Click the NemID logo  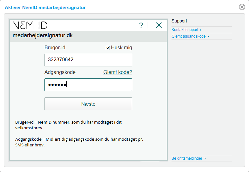click(30, 25)
